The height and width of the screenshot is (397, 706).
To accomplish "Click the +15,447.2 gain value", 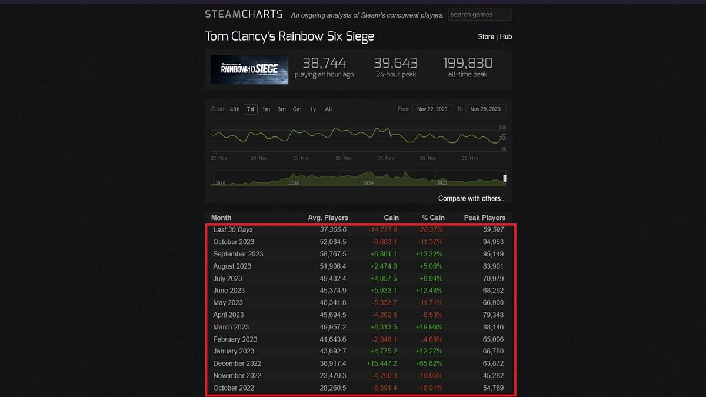I will pyautogui.click(x=381, y=363).
